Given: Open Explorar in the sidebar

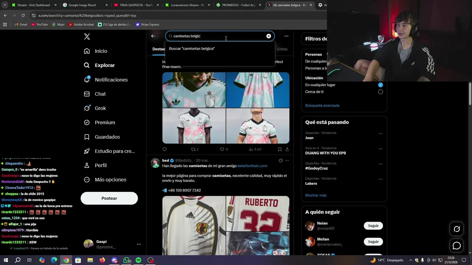Looking at the screenshot, I should [x=99, y=65].
